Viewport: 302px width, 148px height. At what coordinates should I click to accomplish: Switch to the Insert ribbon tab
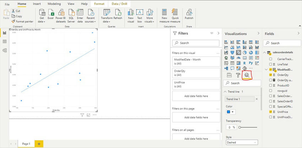tap(37, 4)
